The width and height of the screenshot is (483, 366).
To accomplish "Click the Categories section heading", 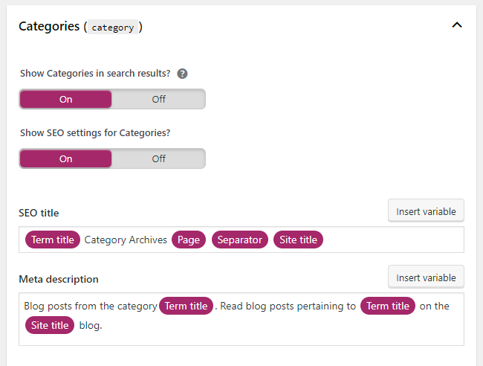I will 49,26.
